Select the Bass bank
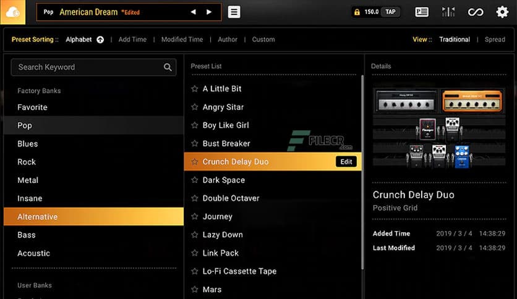 coord(93,235)
